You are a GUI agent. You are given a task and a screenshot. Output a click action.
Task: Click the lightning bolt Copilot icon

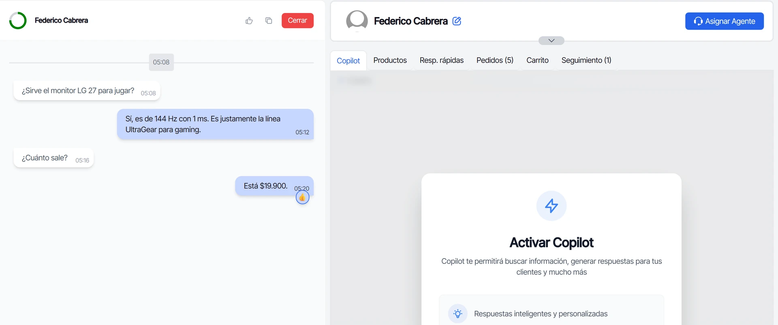pos(551,206)
